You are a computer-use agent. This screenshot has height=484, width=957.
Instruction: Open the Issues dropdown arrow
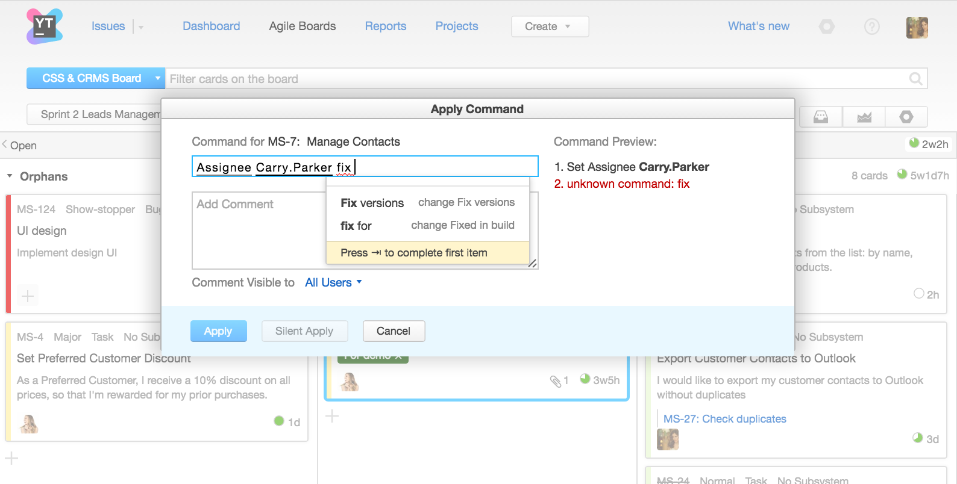pos(141,27)
